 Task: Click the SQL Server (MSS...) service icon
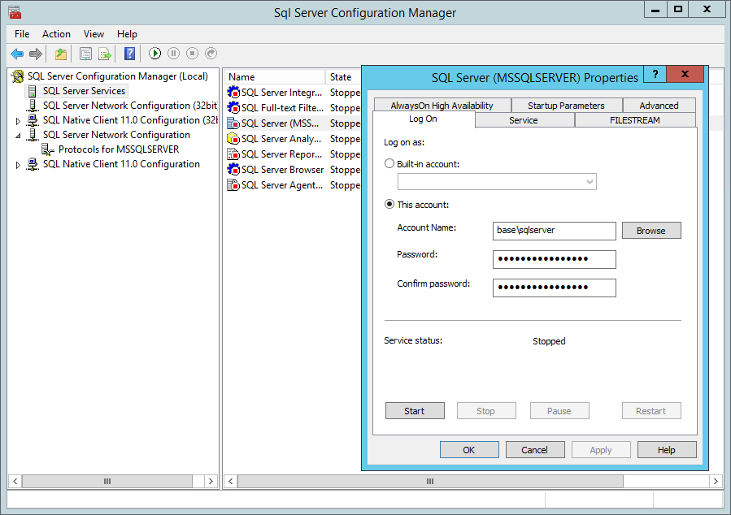pyautogui.click(x=233, y=123)
